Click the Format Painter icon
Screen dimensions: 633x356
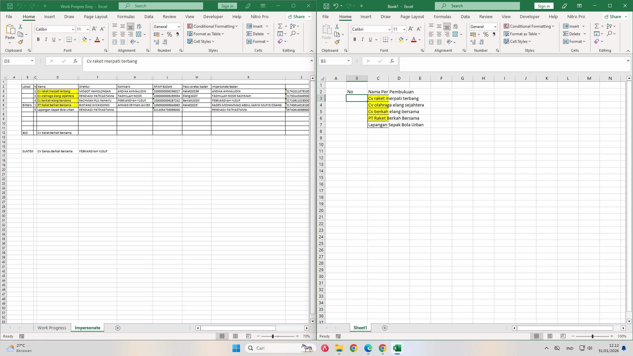coord(21,42)
